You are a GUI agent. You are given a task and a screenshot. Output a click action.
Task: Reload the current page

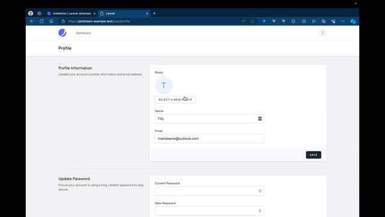click(x=42, y=22)
